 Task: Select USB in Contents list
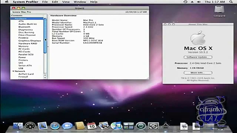pyautogui.click(x=21, y=68)
